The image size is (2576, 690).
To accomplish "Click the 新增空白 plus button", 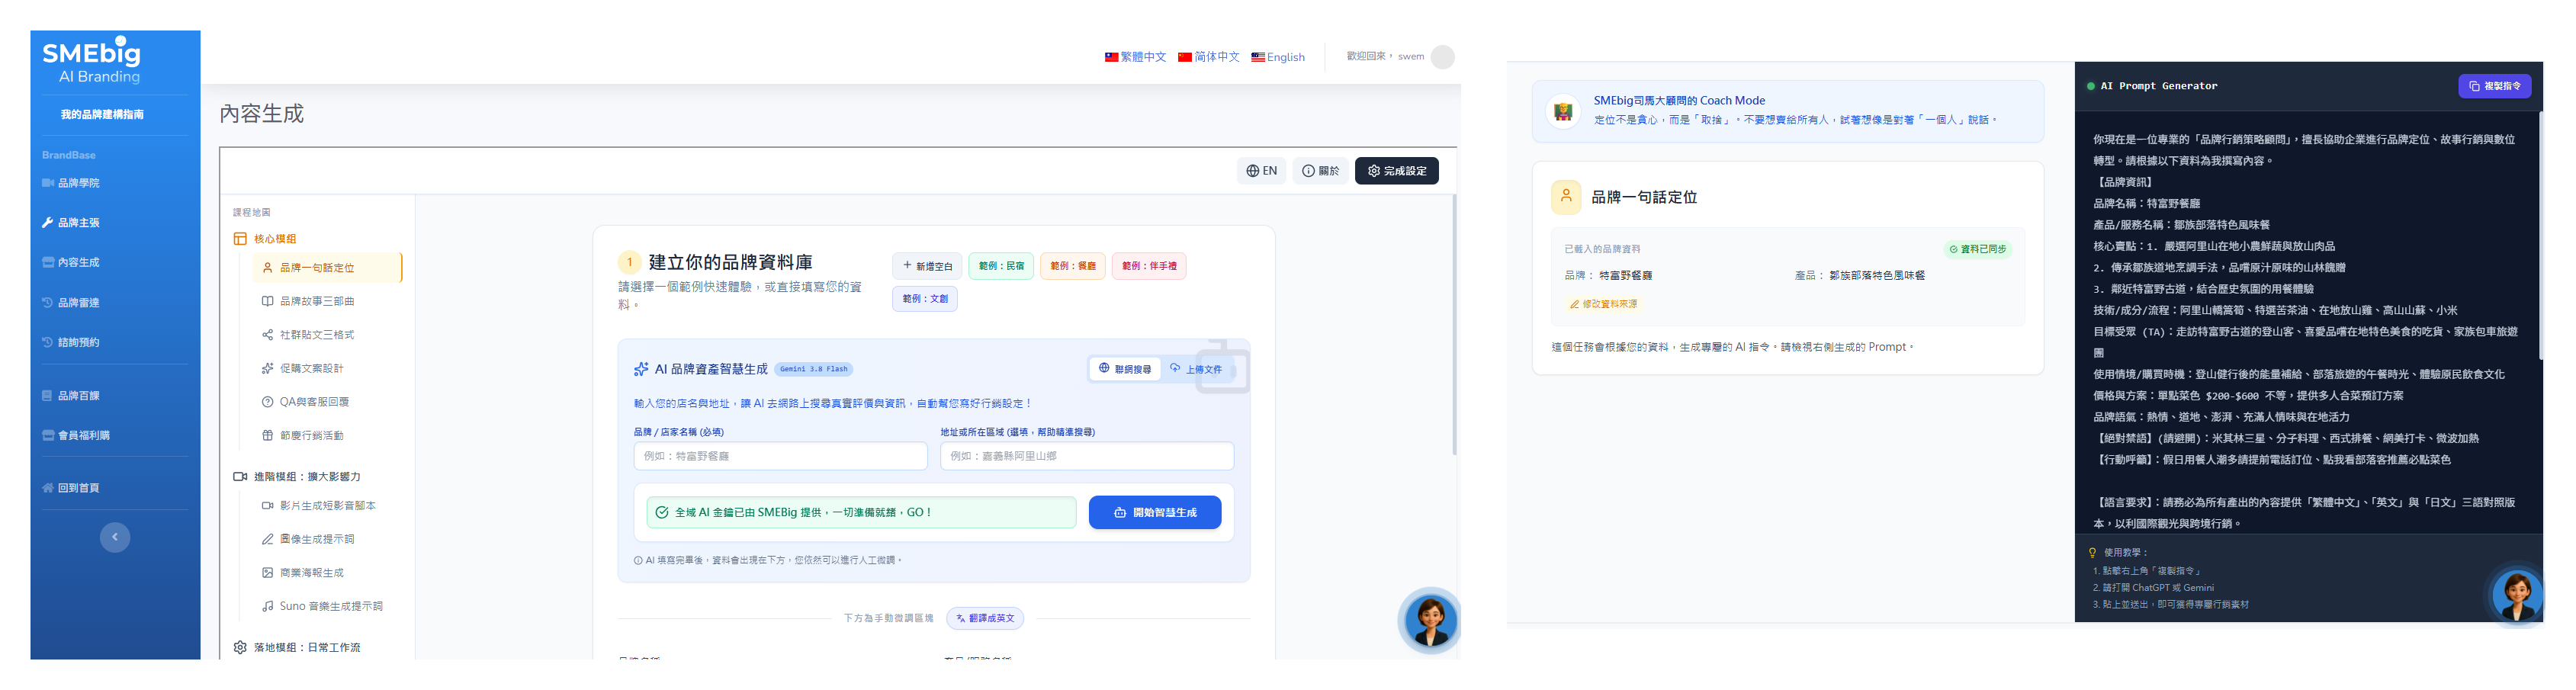I will tap(927, 266).
